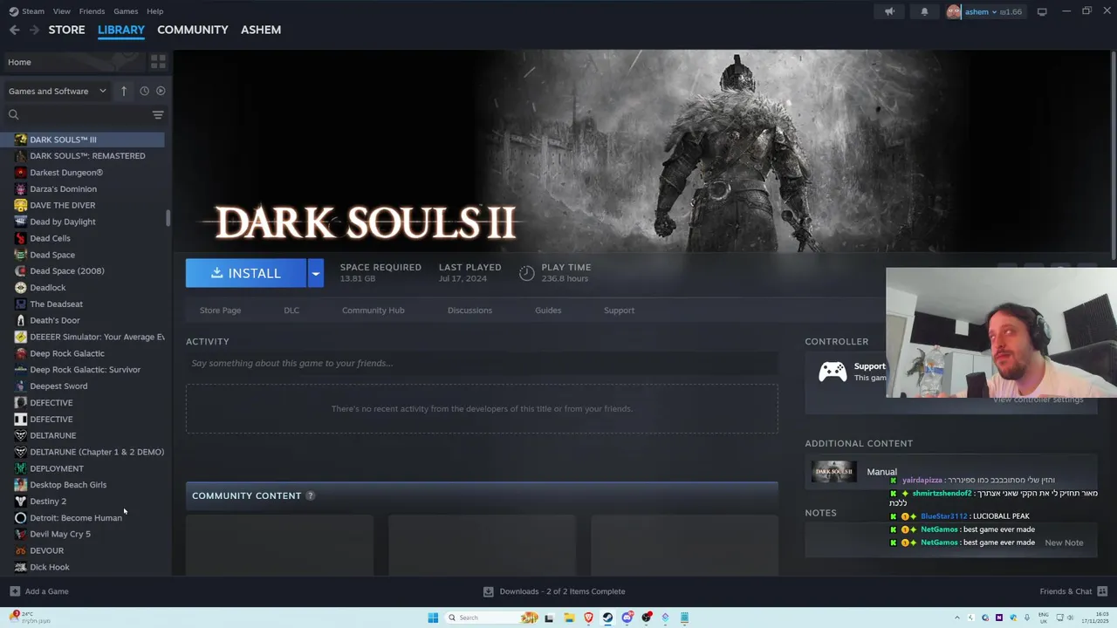Screen dimensions: 1117x628
Task: Sort library with the up arrow icon
Action: coord(124,91)
